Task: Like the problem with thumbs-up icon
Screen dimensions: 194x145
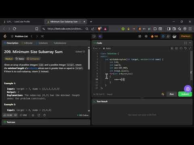Action: [8, 115]
